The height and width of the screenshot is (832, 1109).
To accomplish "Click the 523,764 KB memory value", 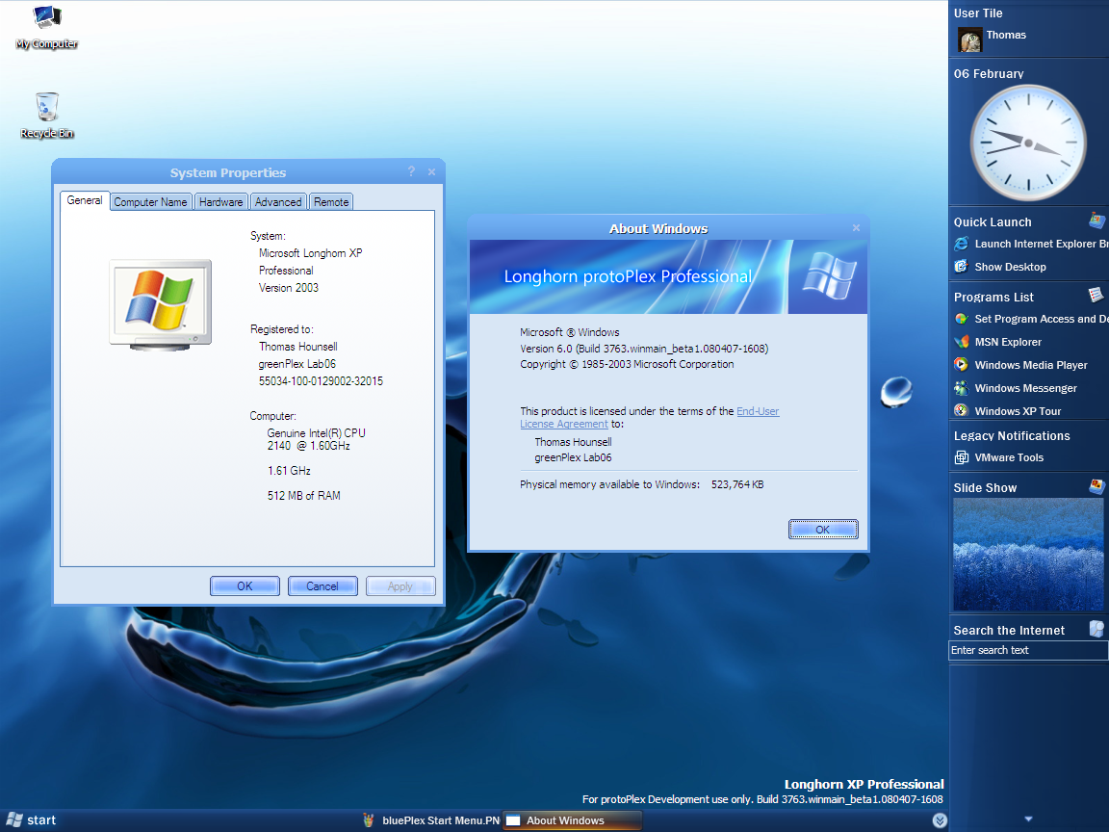I will [x=737, y=484].
